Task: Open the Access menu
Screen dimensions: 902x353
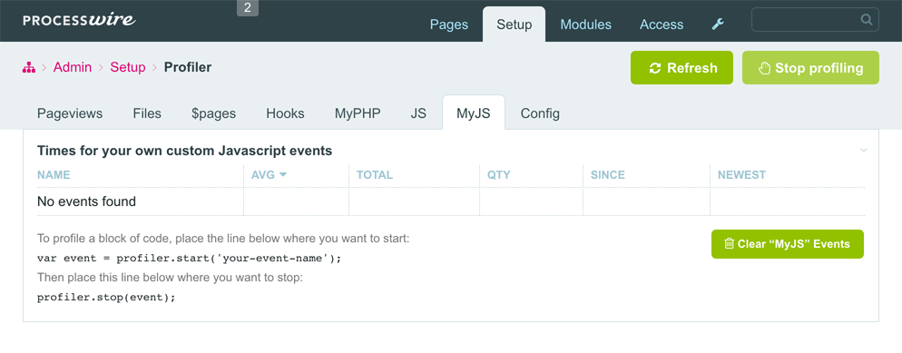Action: [x=662, y=25]
